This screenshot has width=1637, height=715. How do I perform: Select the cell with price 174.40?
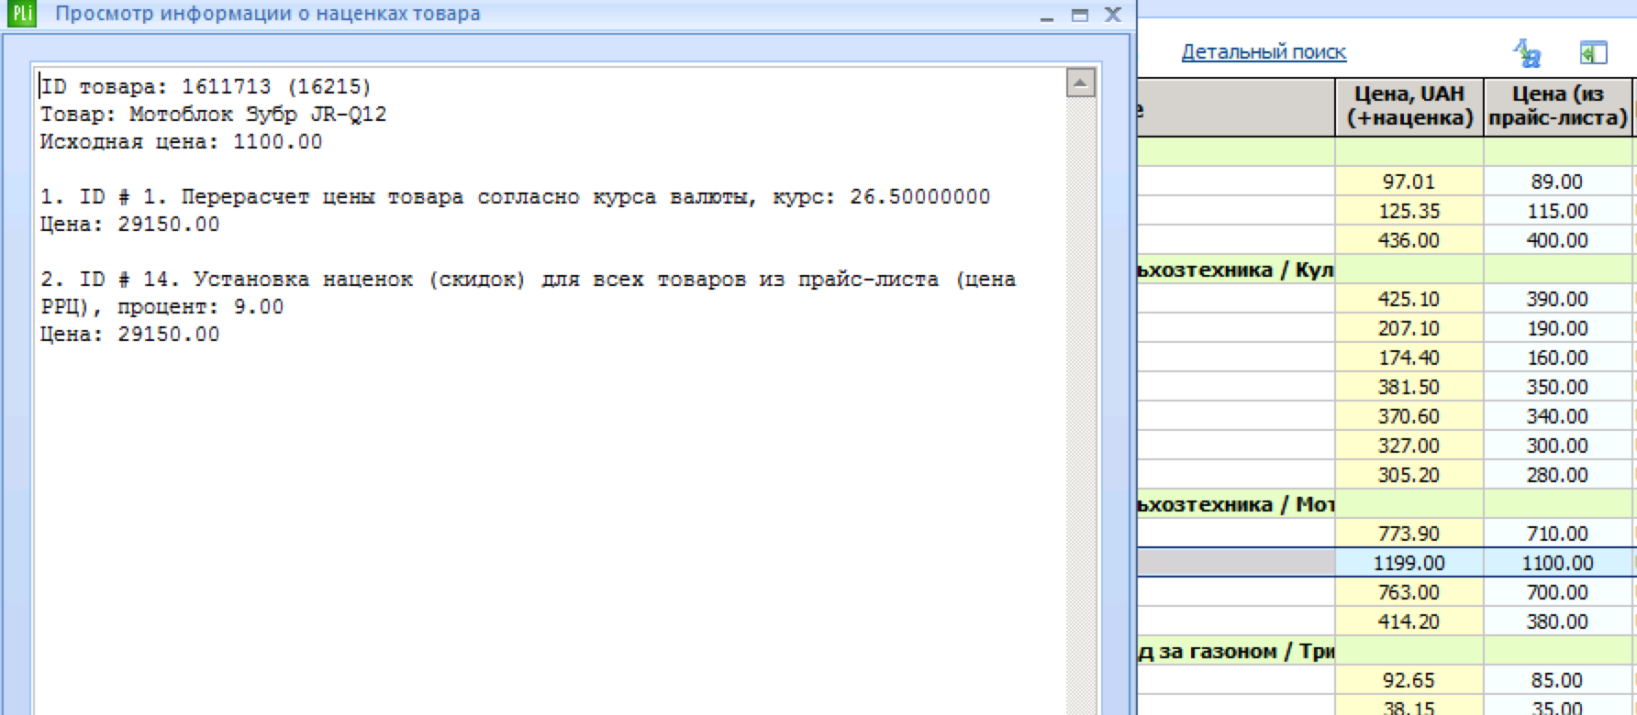coord(1409,357)
